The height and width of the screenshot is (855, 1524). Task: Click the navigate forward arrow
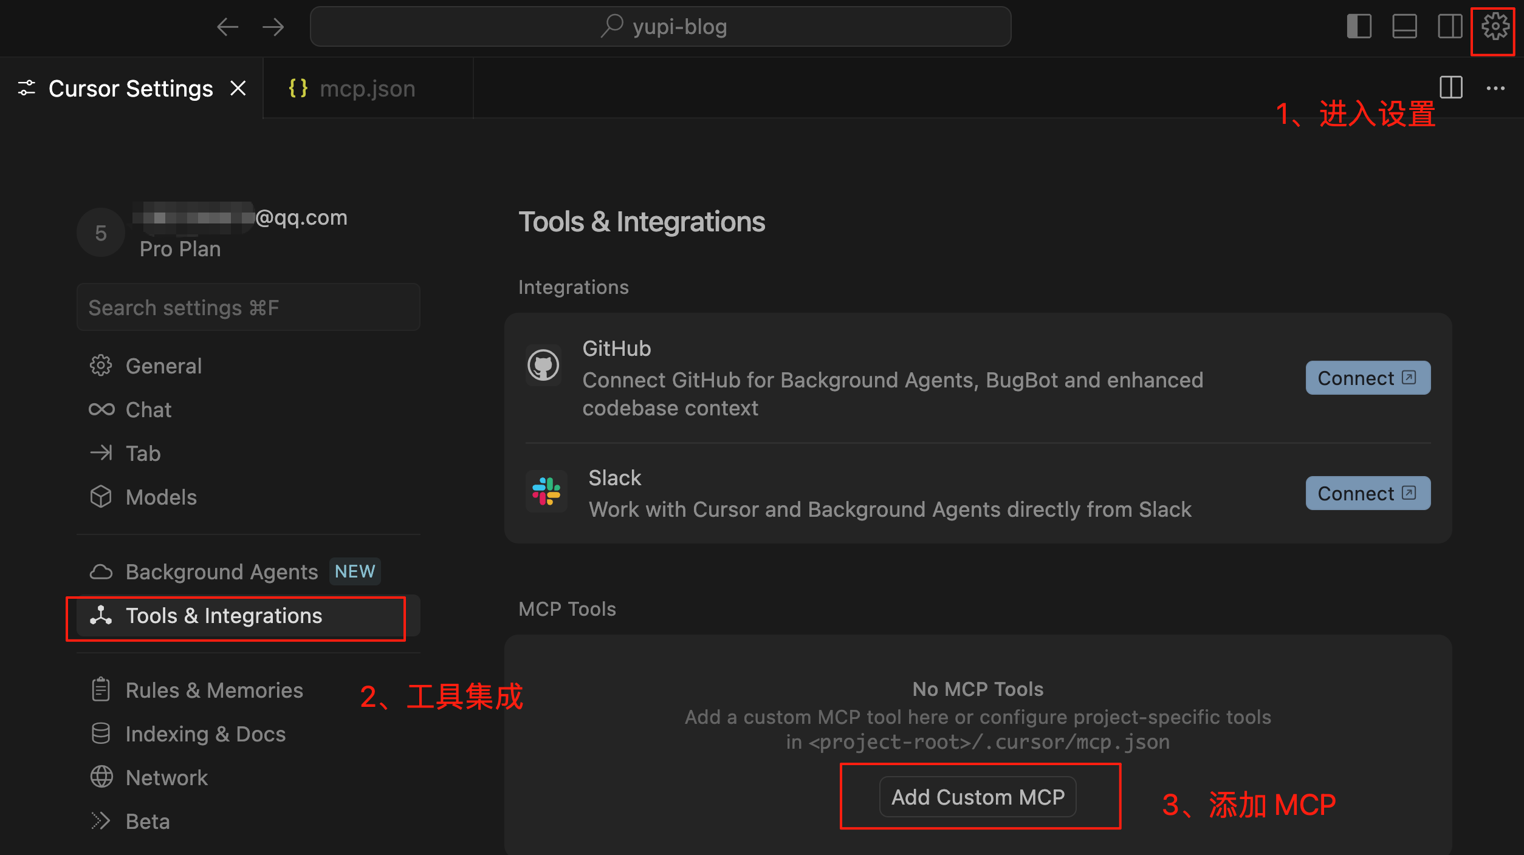coord(273,27)
